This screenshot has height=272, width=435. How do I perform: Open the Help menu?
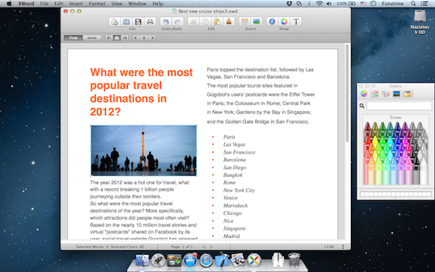(x=157, y=4)
